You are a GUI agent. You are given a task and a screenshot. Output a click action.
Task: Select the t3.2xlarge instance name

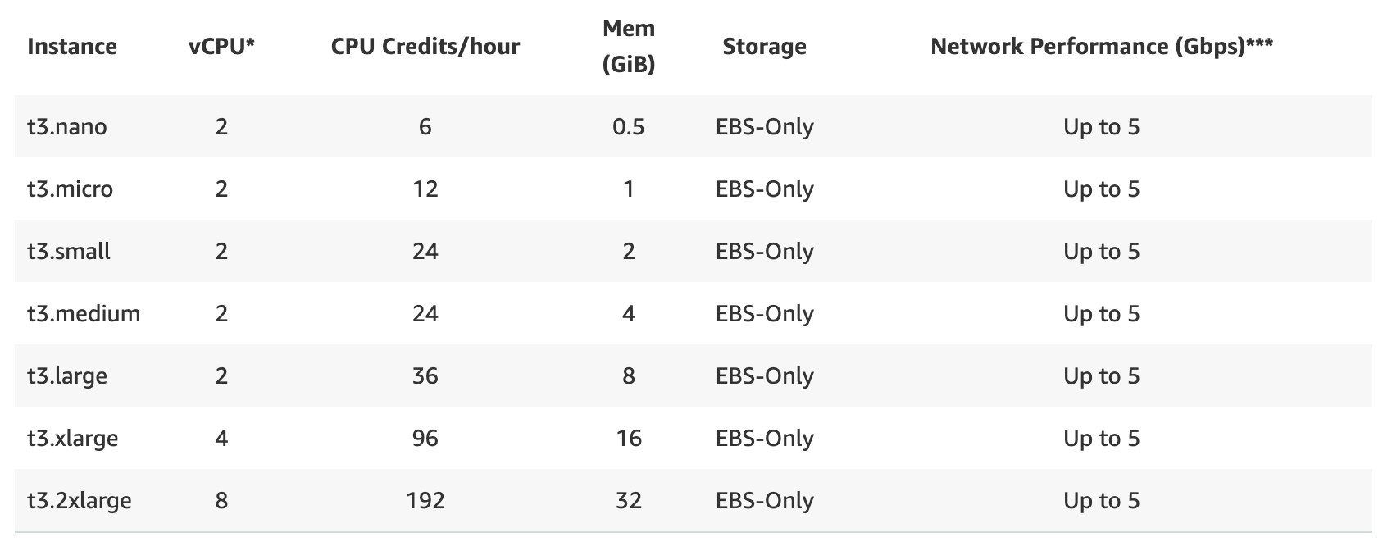click(80, 501)
